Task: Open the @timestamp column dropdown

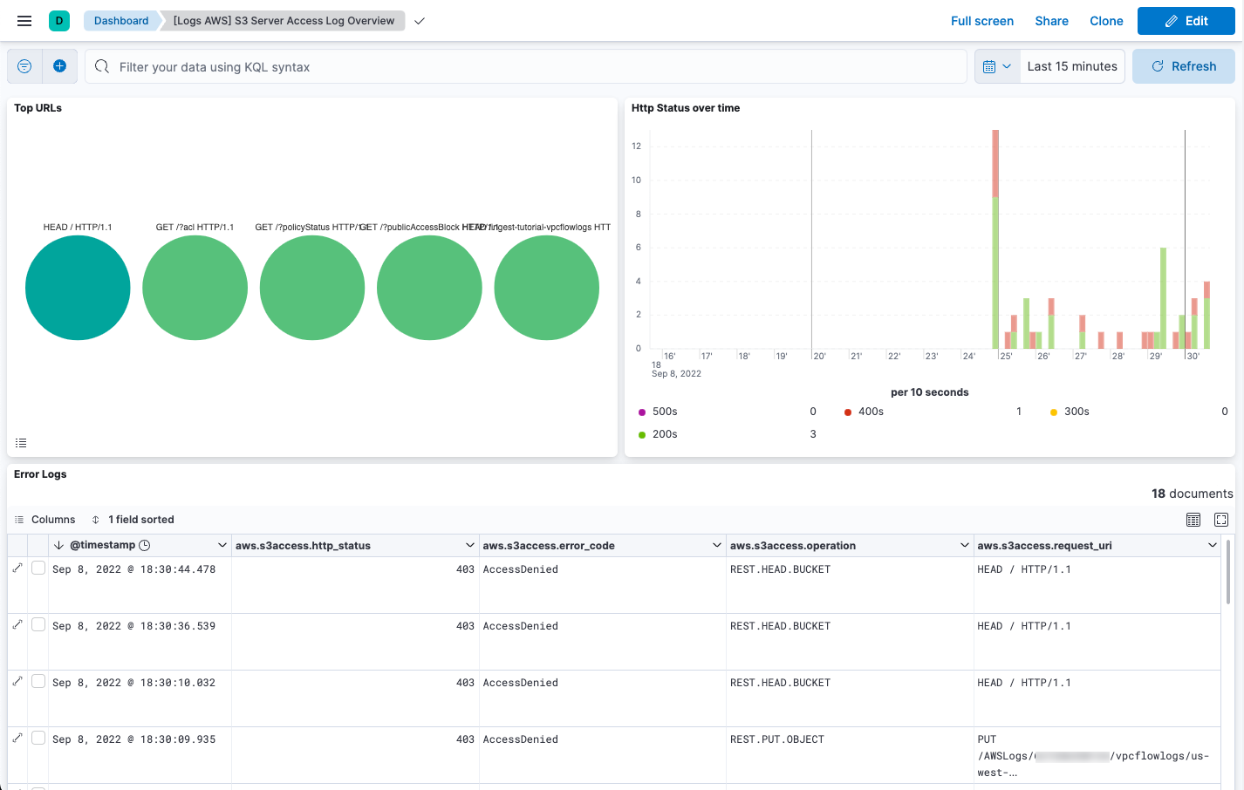Action: (221, 544)
